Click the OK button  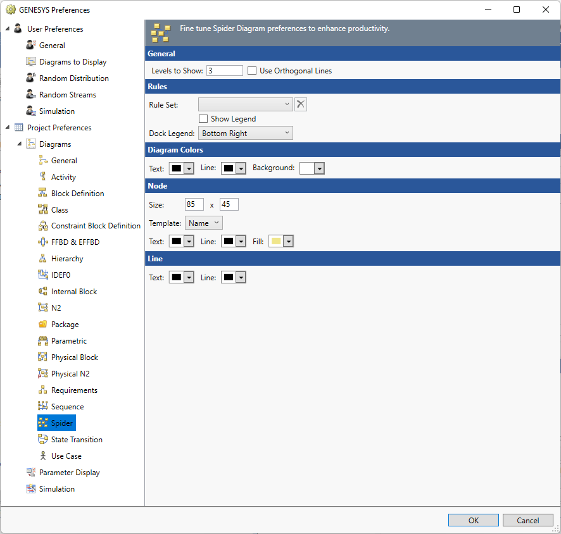point(474,520)
